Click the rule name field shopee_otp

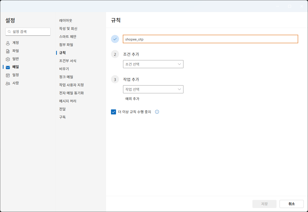pyautogui.click(x=210, y=39)
